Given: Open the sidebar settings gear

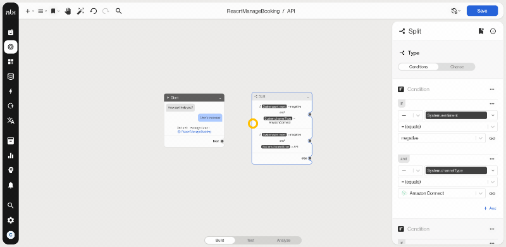Looking at the screenshot, I should click(11, 220).
